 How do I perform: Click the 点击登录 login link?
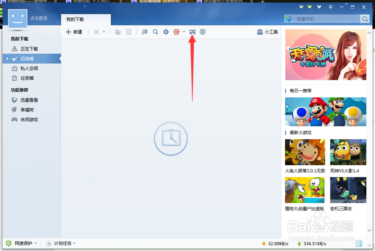[x=39, y=18]
